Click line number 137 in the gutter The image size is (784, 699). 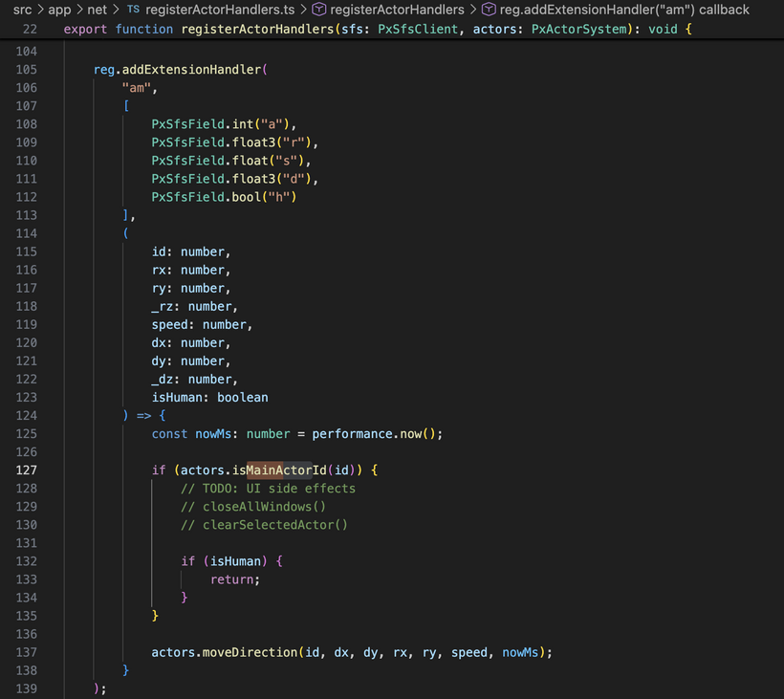pos(27,652)
